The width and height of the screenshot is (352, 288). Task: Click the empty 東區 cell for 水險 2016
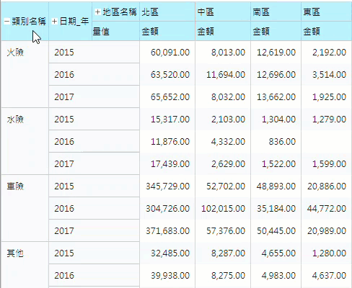click(327, 141)
